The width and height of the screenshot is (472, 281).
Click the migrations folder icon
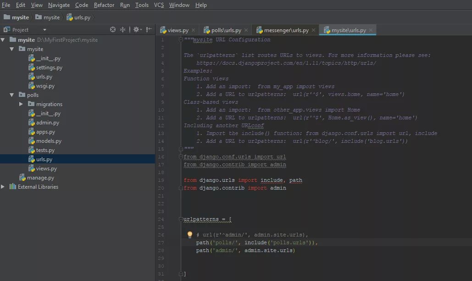31,104
